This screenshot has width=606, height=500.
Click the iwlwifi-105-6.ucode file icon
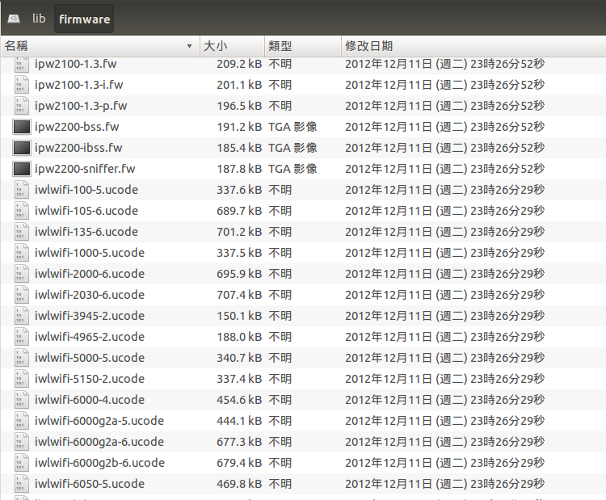click(x=21, y=211)
